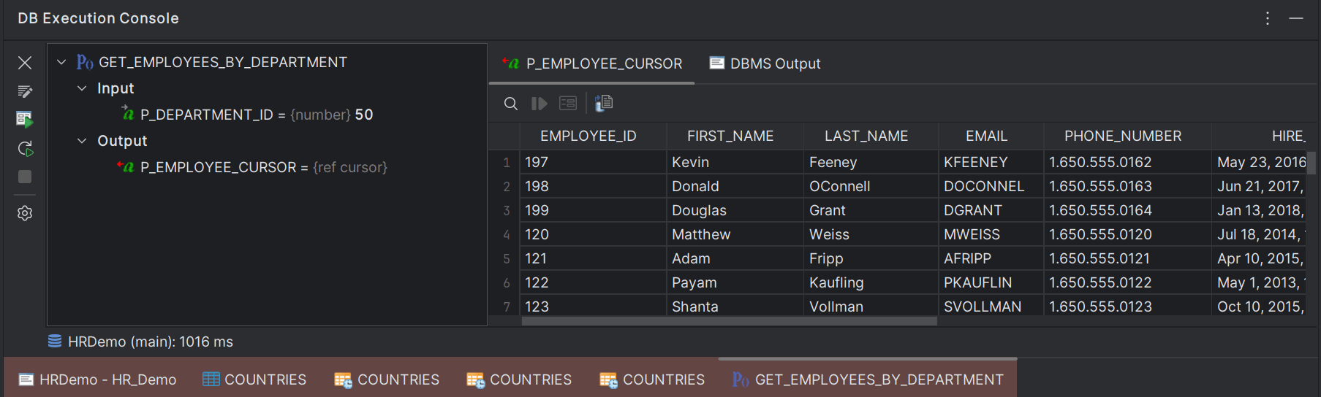Image resolution: width=1321 pixels, height=397 pixels.
Task: Click the HRDemo database connection icon
Action: tap(55, 342)
